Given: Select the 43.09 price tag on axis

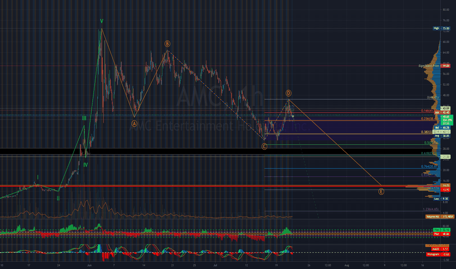Looking at the screenshot, I should tap(446, 108).
